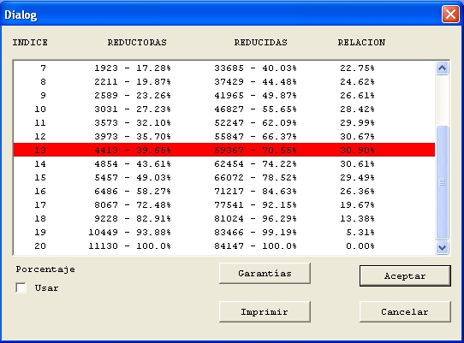Click the Garantías button
The image size is (464, 343).
click(x=265, y=273)
